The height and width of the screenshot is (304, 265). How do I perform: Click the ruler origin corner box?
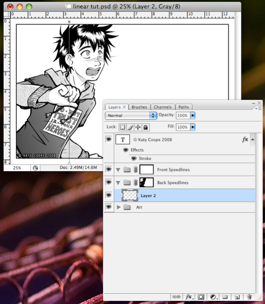point(7,15)
